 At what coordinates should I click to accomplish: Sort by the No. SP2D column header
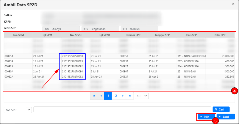(x=76, y=35)
